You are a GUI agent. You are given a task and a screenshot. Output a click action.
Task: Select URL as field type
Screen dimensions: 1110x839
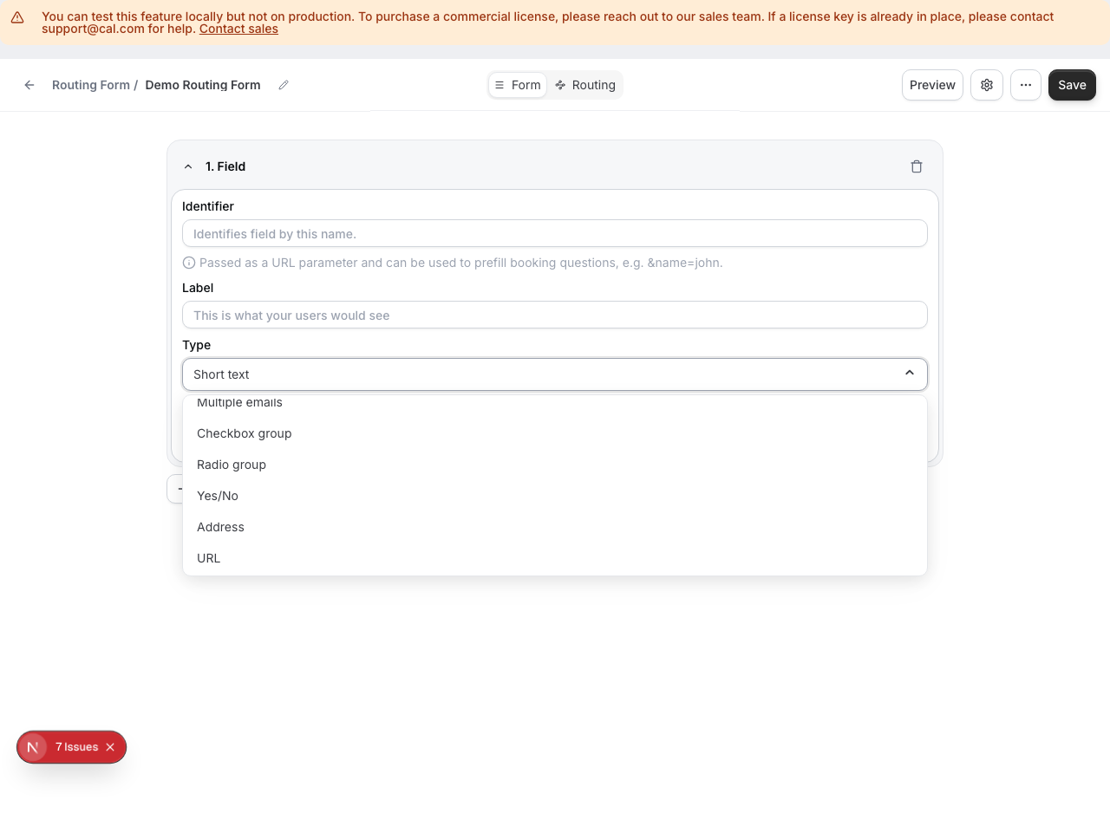click(209, 558)
